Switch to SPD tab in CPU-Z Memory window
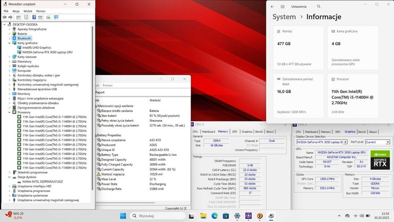Screen dimensions: 394x222 234,131
